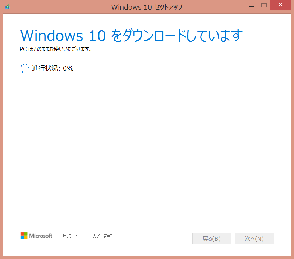This screenshot has height=259, width=294.
Task: Click the 戻る(B) button
Action: [x=211, y=238]
